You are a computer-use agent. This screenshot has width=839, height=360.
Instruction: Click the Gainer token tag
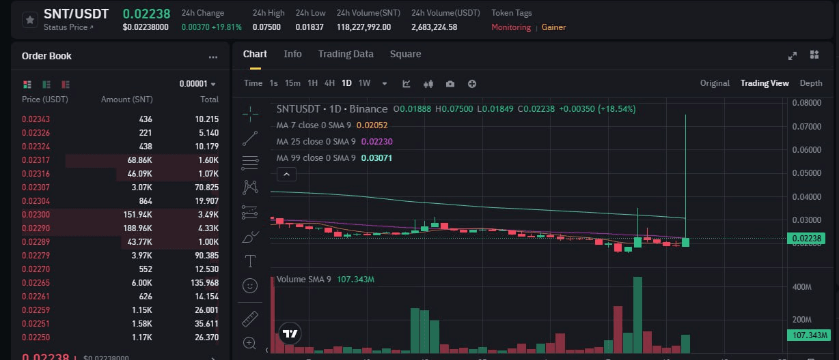pyautogui.click(x=553, y=27)
